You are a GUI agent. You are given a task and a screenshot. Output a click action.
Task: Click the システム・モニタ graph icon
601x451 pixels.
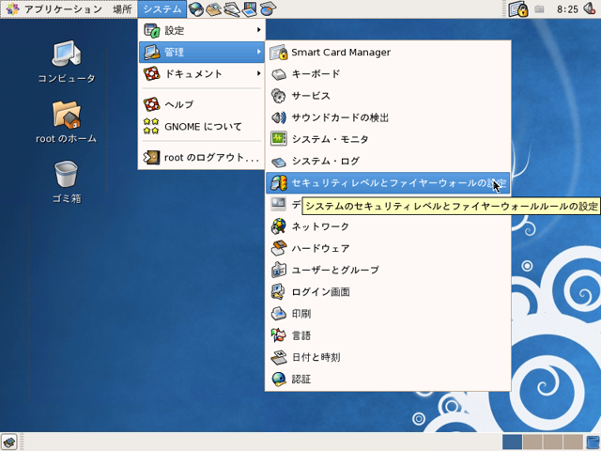click(x=278, y=139)
